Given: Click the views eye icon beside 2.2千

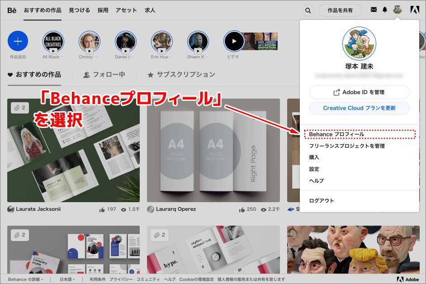Looking at the screenshot, I should click(x=263, y=209).
